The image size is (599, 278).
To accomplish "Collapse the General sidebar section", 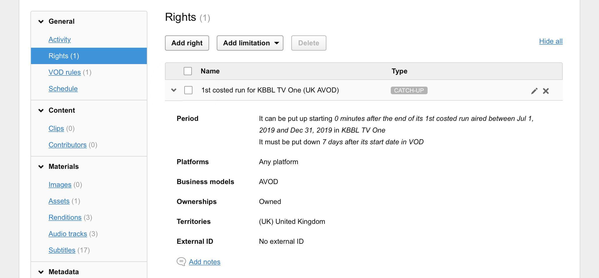I will tap(41, 21).
